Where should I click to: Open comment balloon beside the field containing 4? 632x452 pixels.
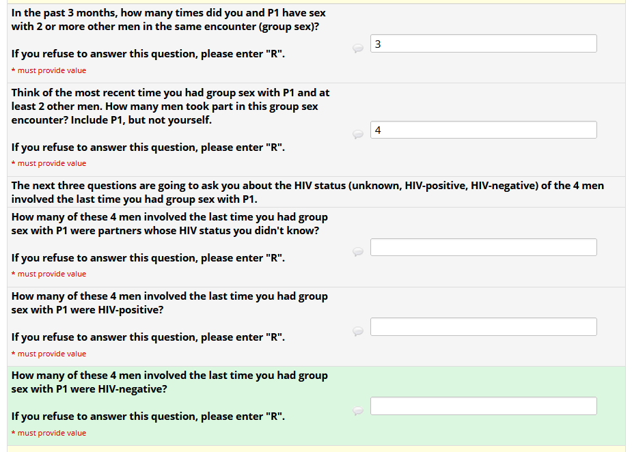[x=358, y=135]
